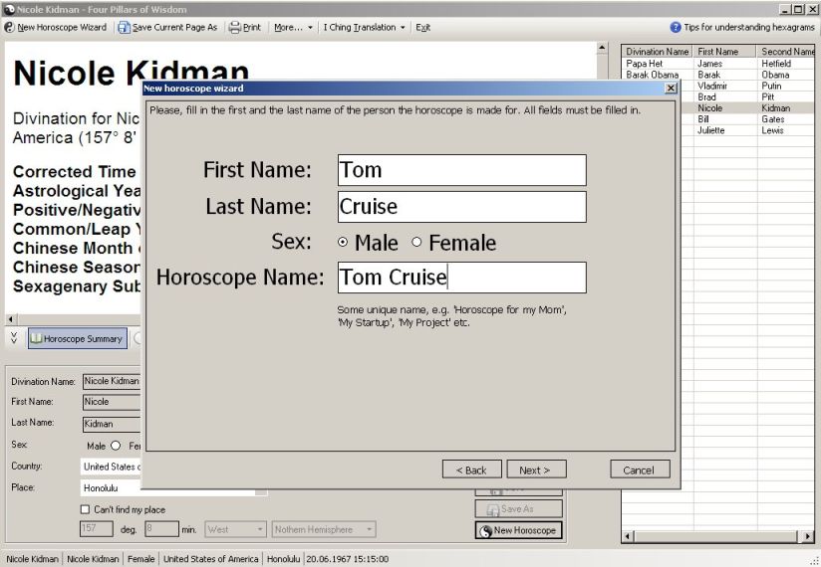
Task: Click the Horoscope Summary book icon
Action: pos(36,338)
